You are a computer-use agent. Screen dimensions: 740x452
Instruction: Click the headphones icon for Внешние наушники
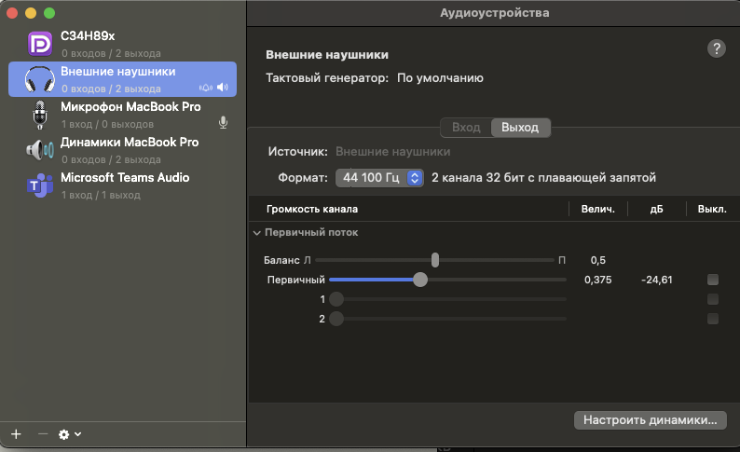coord(39,79)
